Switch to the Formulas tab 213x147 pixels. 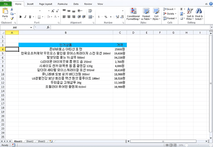click(x=63, y=4)
